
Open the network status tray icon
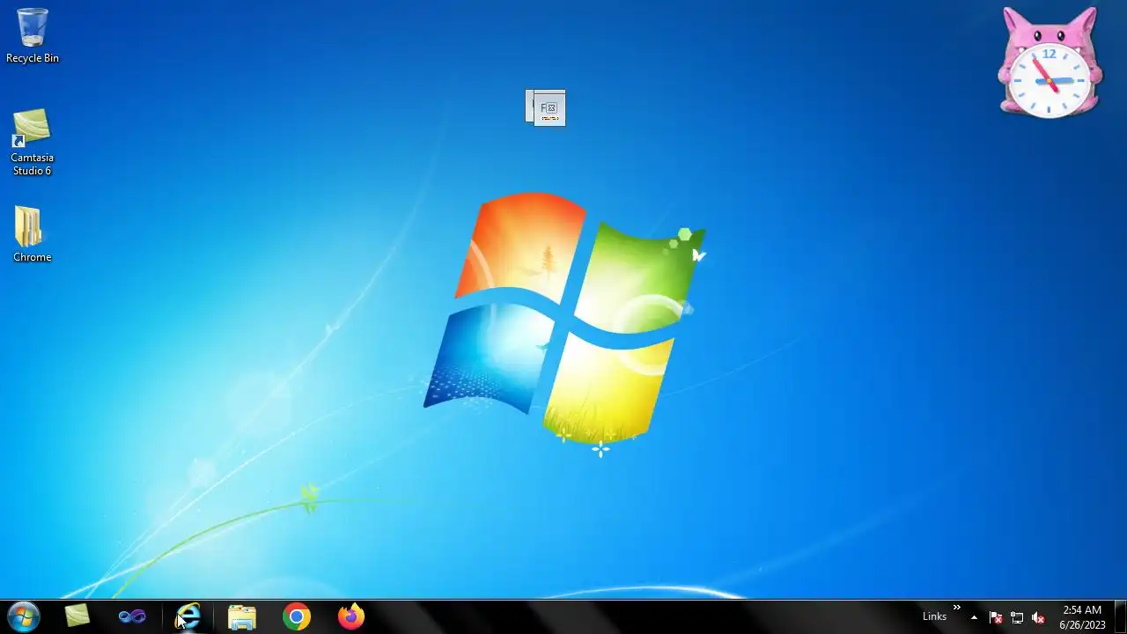coord(1017,617)
